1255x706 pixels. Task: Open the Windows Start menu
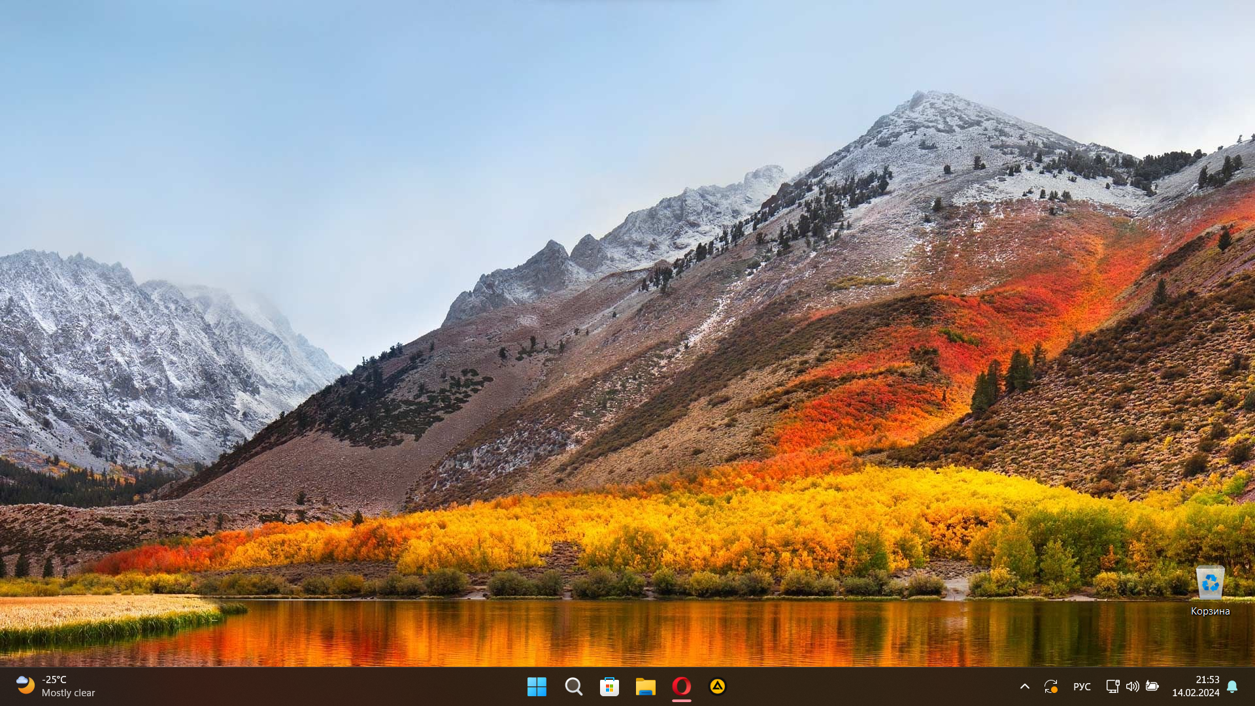coord(537,686)
